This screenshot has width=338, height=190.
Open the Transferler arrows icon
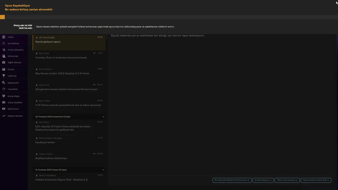coord(4,89)
